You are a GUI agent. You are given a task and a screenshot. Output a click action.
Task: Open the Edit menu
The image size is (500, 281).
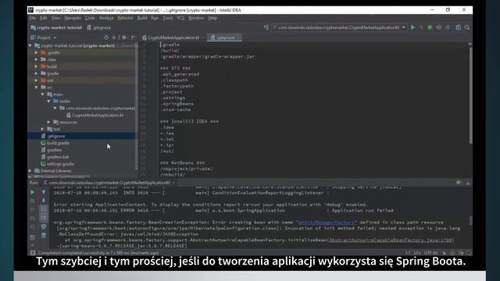tap(44, 18)
